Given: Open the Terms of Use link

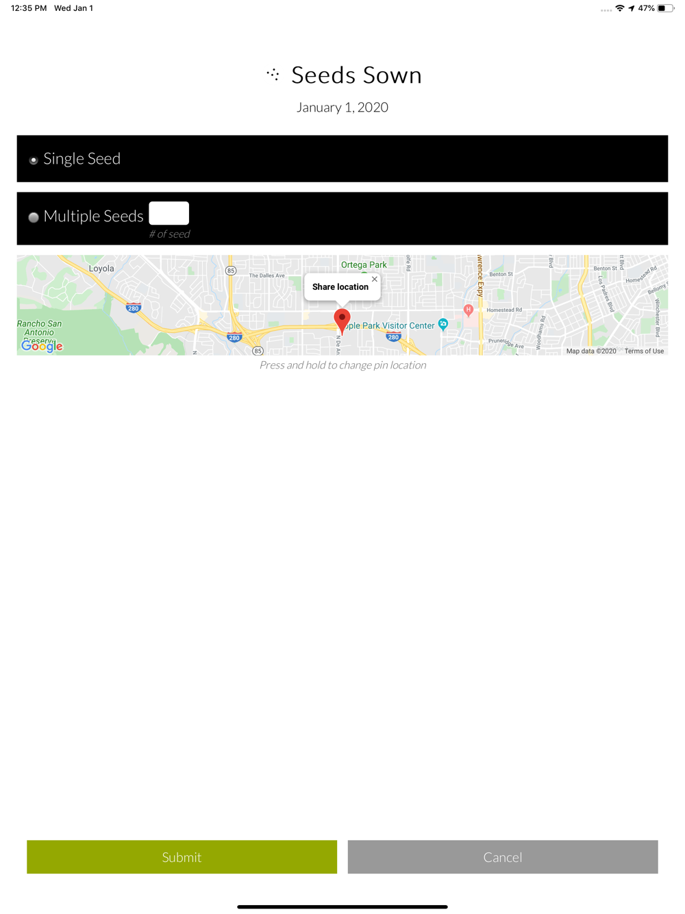Looking at the screenshot, I should pos(644,351).
